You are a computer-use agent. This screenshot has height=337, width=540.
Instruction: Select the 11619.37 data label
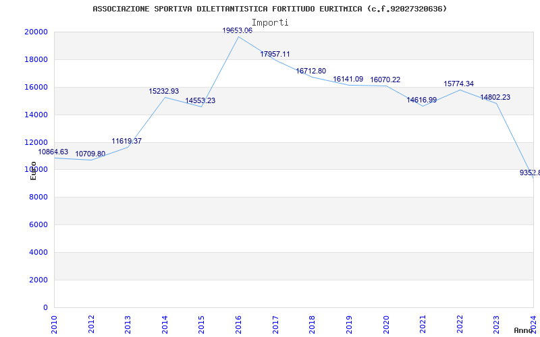click(x=127, y=142)
